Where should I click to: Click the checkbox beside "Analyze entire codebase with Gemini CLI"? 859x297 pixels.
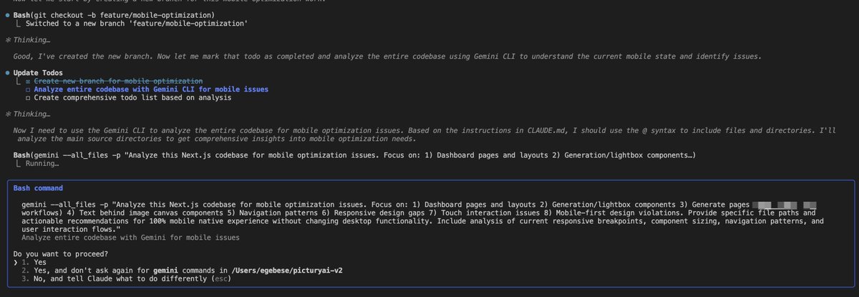point(28,89)
